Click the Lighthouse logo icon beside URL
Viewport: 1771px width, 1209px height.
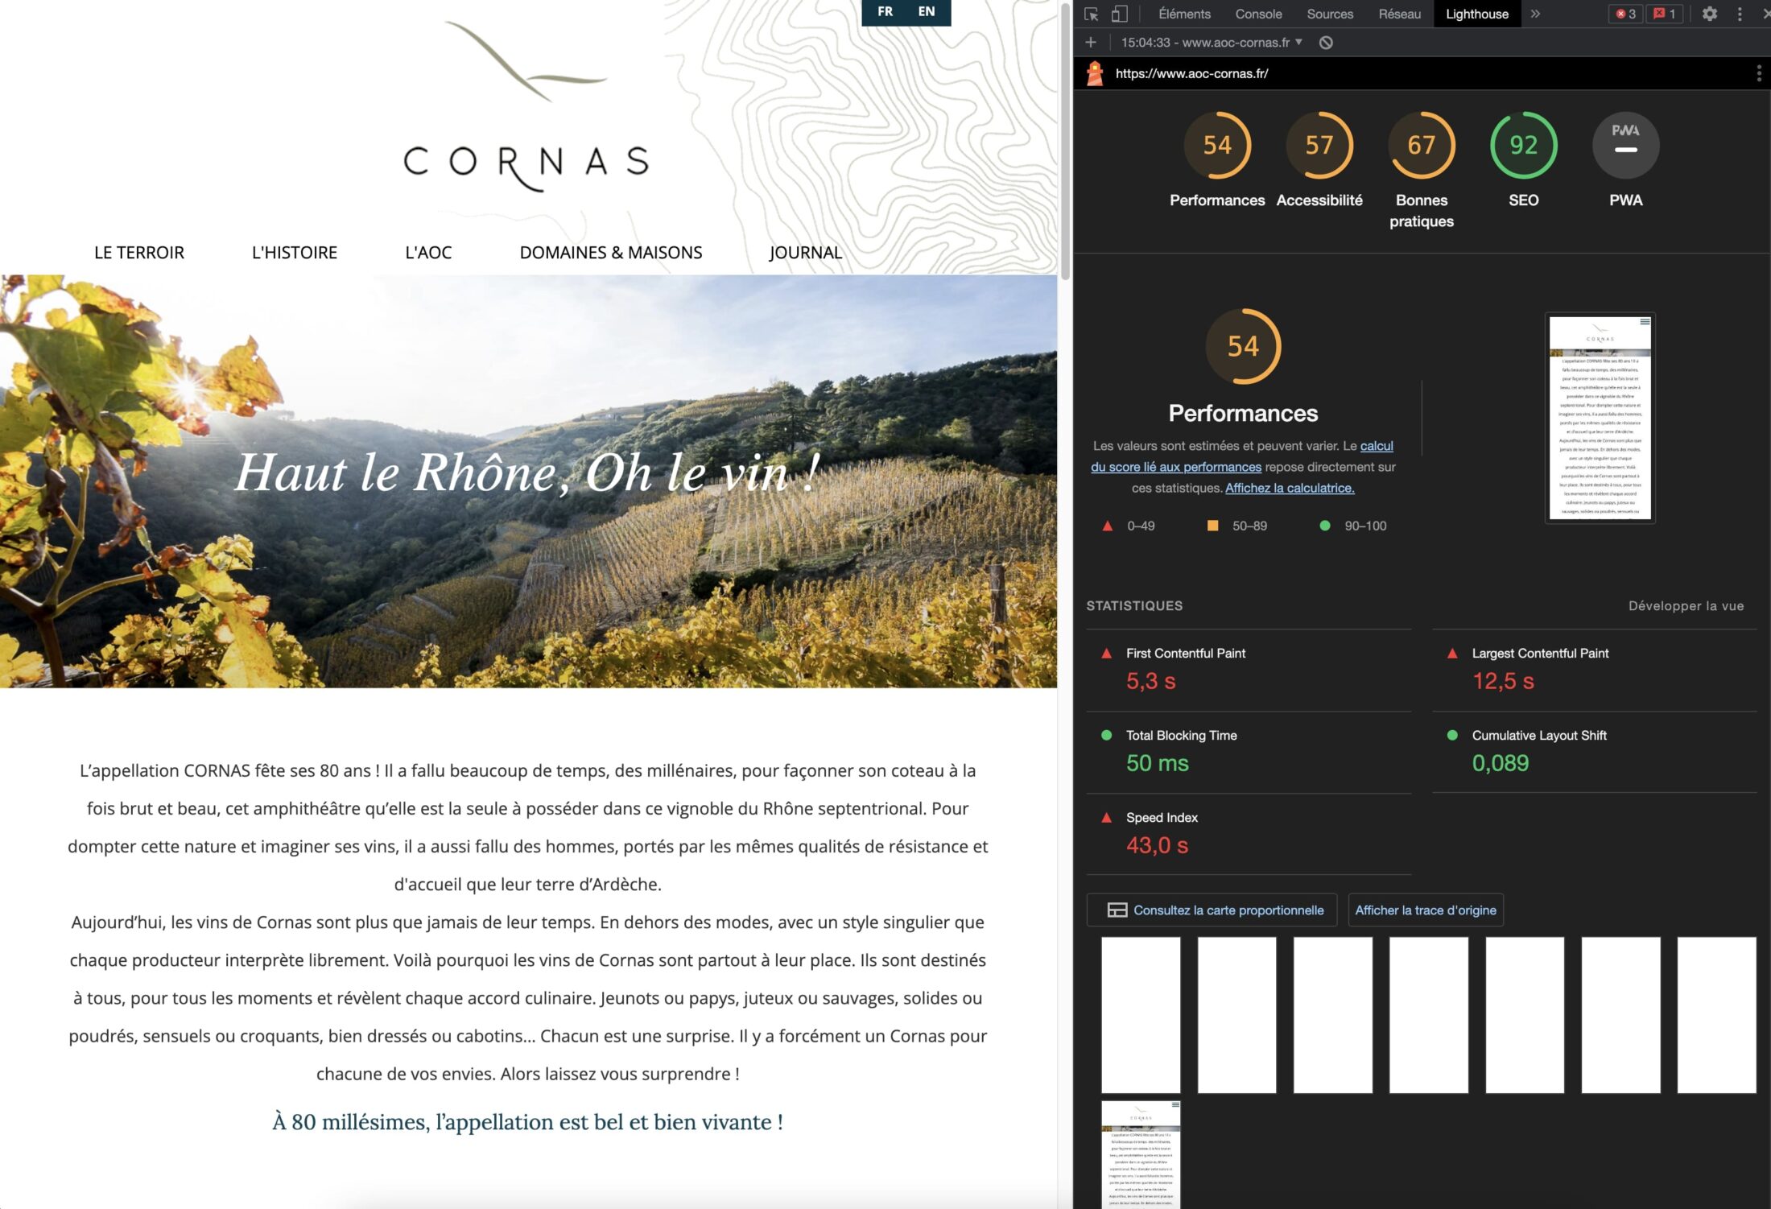click(x=1095, y=73)
